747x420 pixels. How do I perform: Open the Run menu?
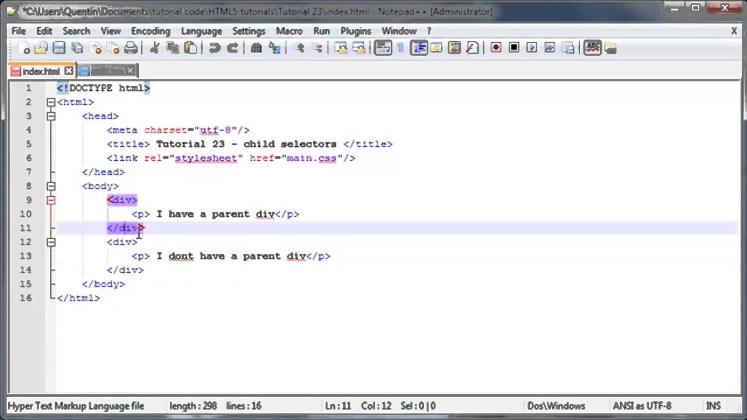(x=322, y=31)
